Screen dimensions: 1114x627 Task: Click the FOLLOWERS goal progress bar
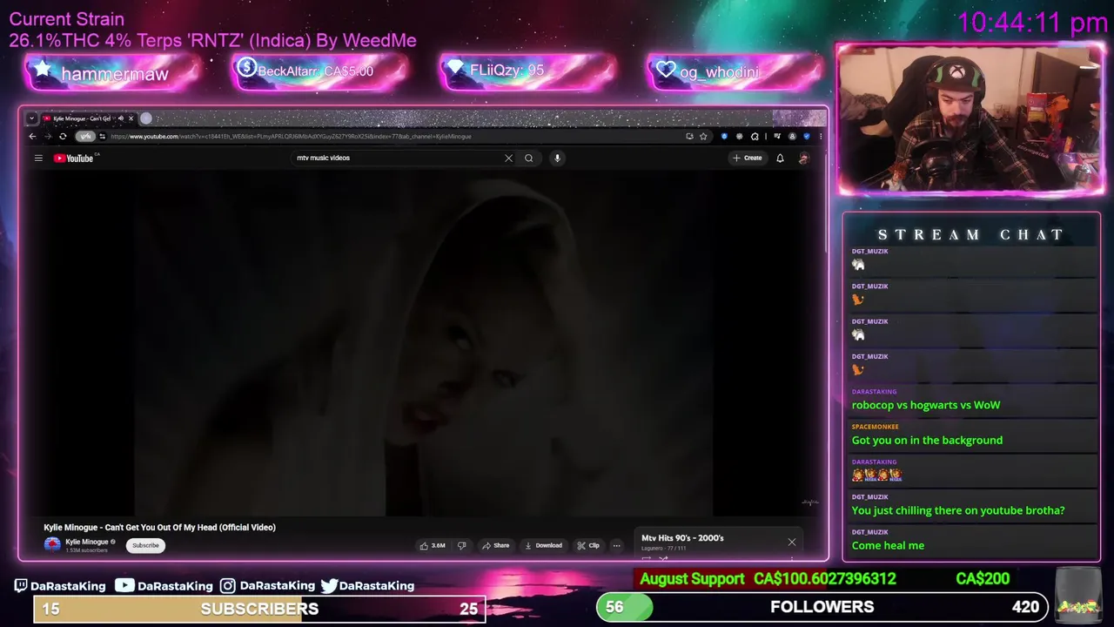822,607
